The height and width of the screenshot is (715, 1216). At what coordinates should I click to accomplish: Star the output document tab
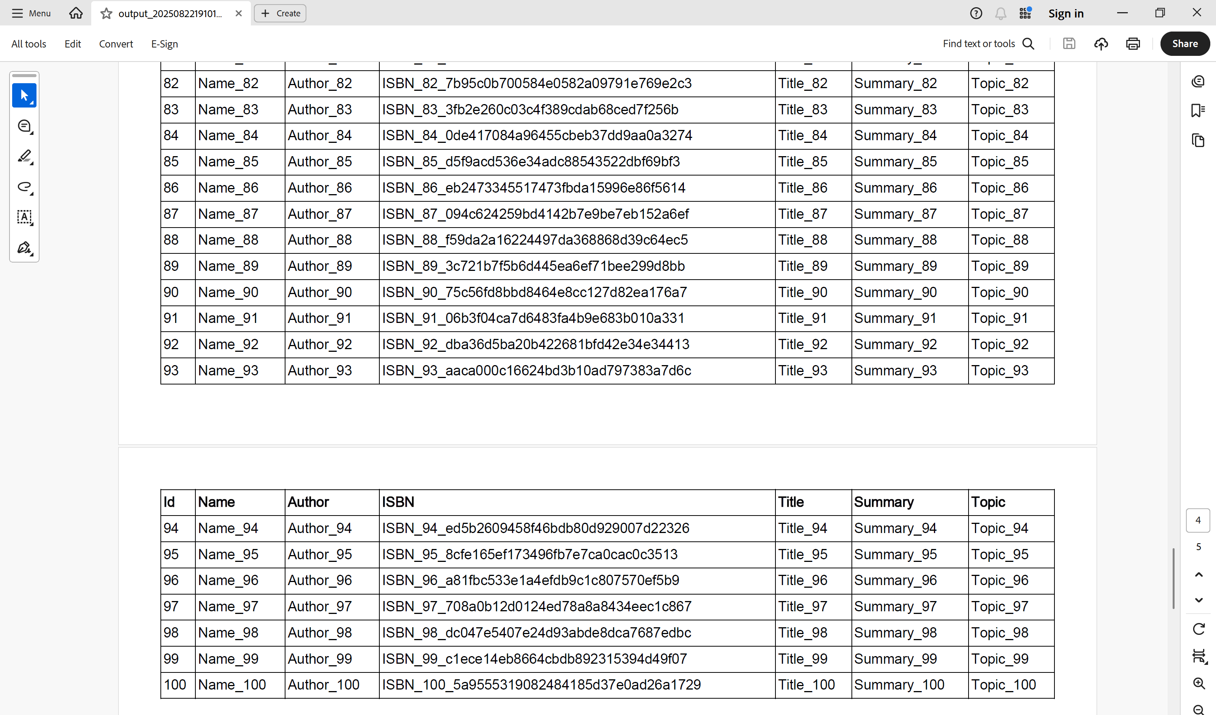106,14
